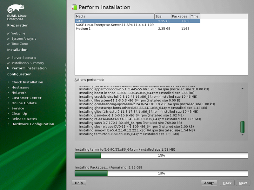Viewport: 254px width, 190px height.
Task: Click the Installing terminfo status label above progress
Action: [x=125, y=149]
